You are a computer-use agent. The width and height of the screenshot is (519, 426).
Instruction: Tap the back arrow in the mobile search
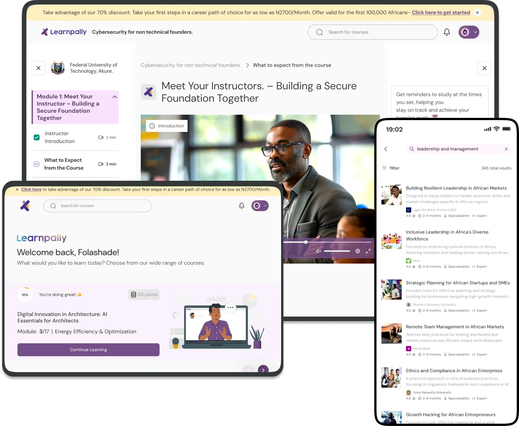pos(386,149)
